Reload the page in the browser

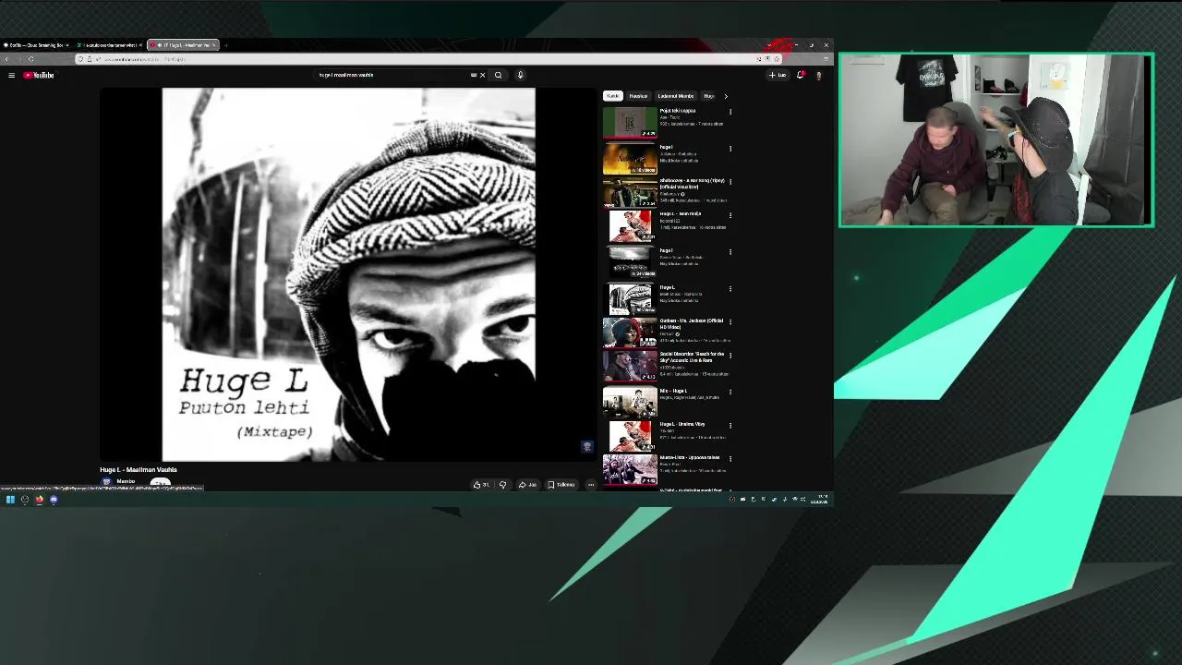[x=30, y=59]
